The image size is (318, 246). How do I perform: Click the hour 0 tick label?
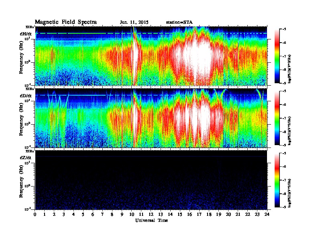(x=35, y=214)
